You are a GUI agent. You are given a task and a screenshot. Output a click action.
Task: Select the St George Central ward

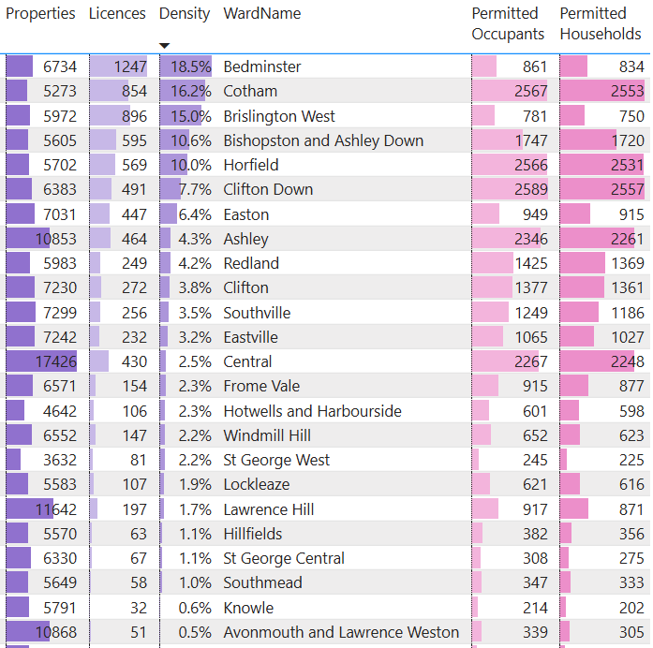284,558
